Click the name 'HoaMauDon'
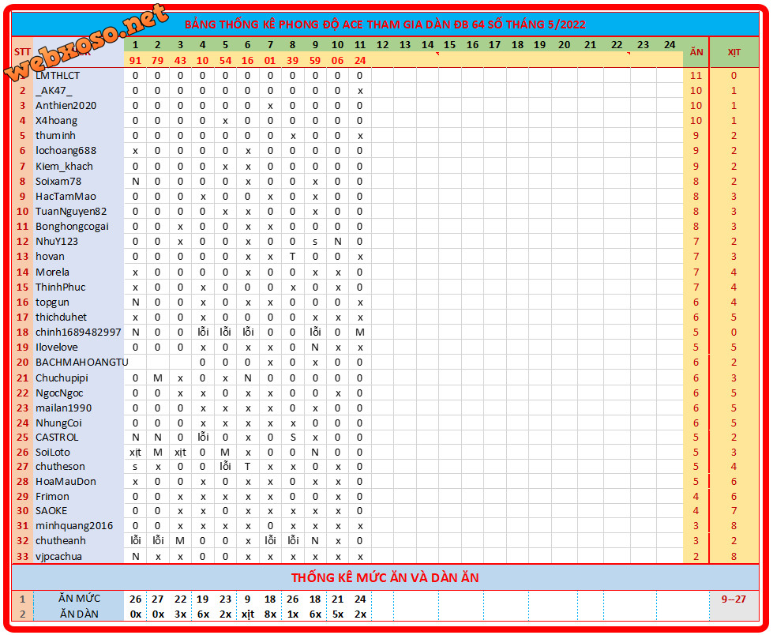Image resolution: width=773 pixels, height=635 pixels. [x=66, y=482]
